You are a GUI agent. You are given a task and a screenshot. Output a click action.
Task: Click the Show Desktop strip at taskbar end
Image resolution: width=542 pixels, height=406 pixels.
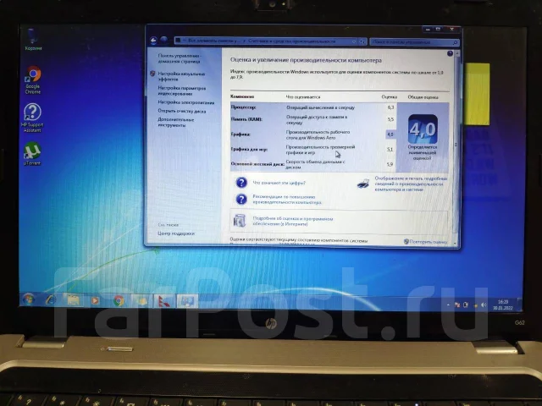pyautogui.click(x=519, y=304)
